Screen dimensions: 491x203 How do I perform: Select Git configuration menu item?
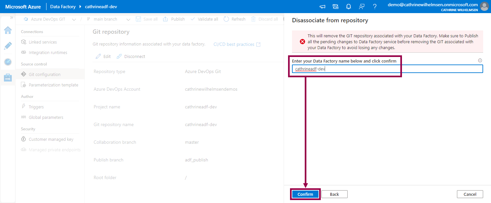click(45, 75)
